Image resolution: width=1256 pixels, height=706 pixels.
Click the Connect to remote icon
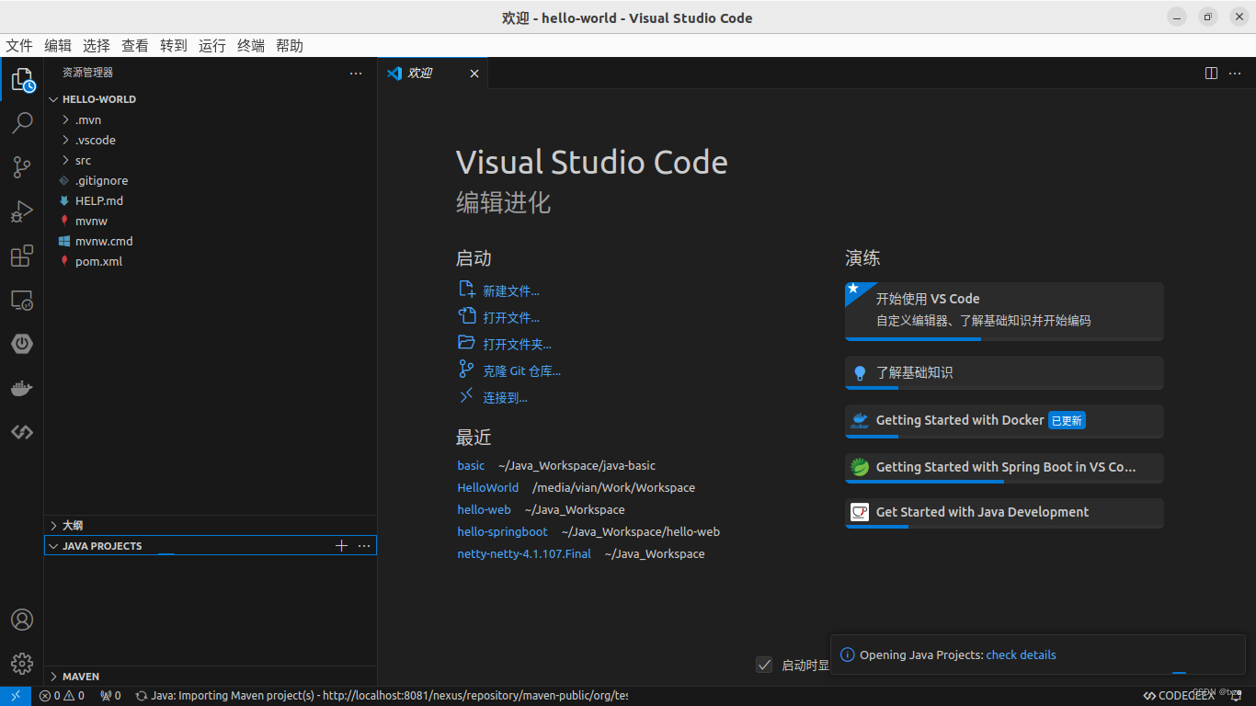467,396
